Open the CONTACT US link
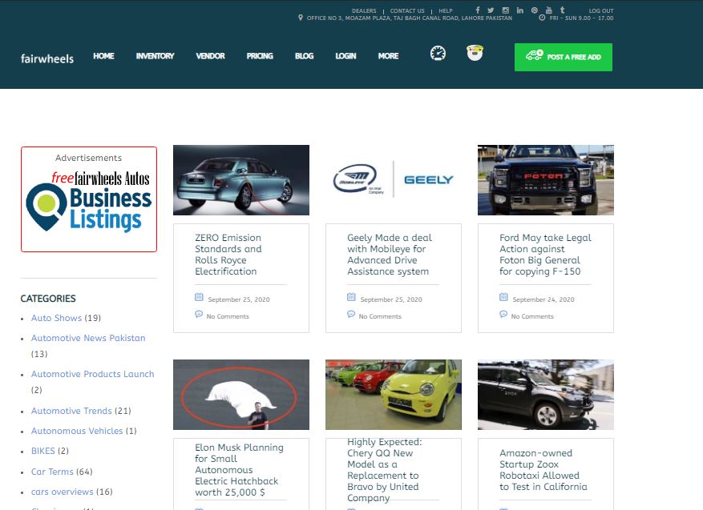The image size is (703, 510). pyautogui.click(x=407, y=10)
